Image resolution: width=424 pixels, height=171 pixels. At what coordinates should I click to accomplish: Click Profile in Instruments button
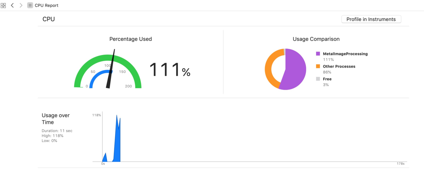(371, 19)
